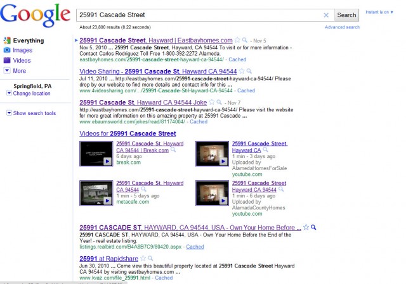Star the Eastbayhomes.com result
The width and height of the screenshot is (406, 284).
(237, 40)
